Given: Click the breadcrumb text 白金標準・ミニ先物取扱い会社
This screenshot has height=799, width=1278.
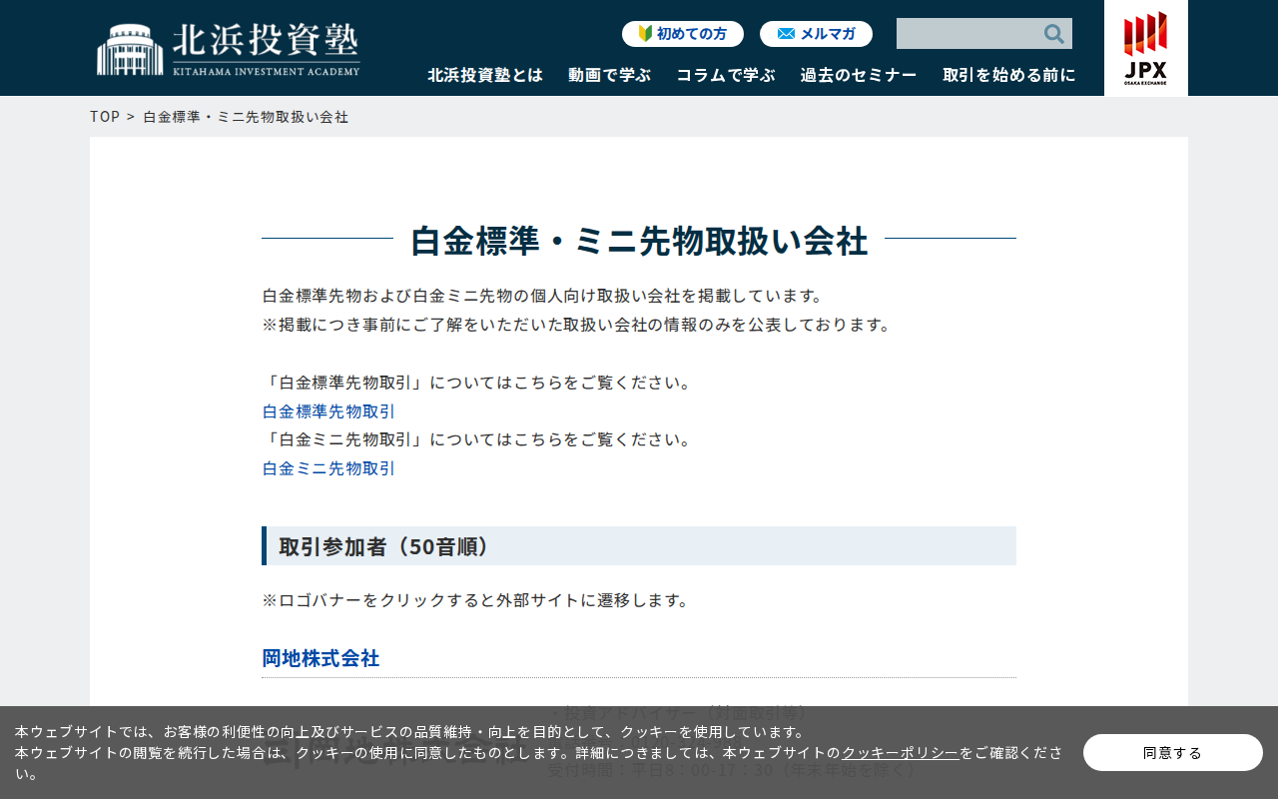Looking at the screenshot, I should [x=246, y=117].
